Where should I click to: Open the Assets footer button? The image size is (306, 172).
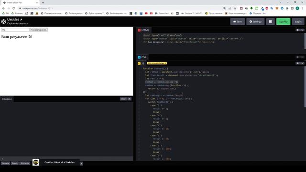[15, 163]
